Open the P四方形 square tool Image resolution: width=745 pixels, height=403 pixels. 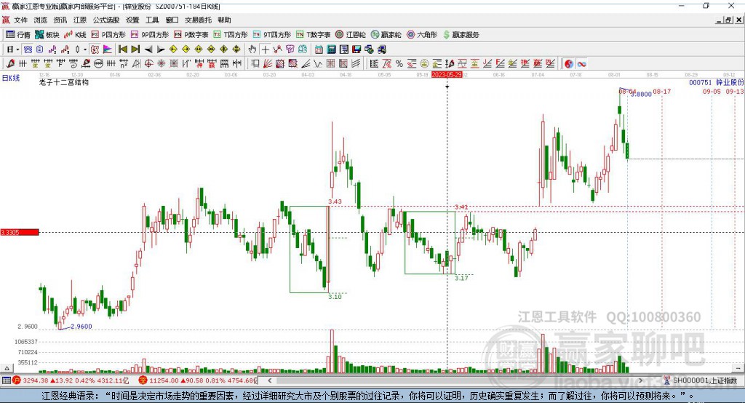(x=108, y=35)
